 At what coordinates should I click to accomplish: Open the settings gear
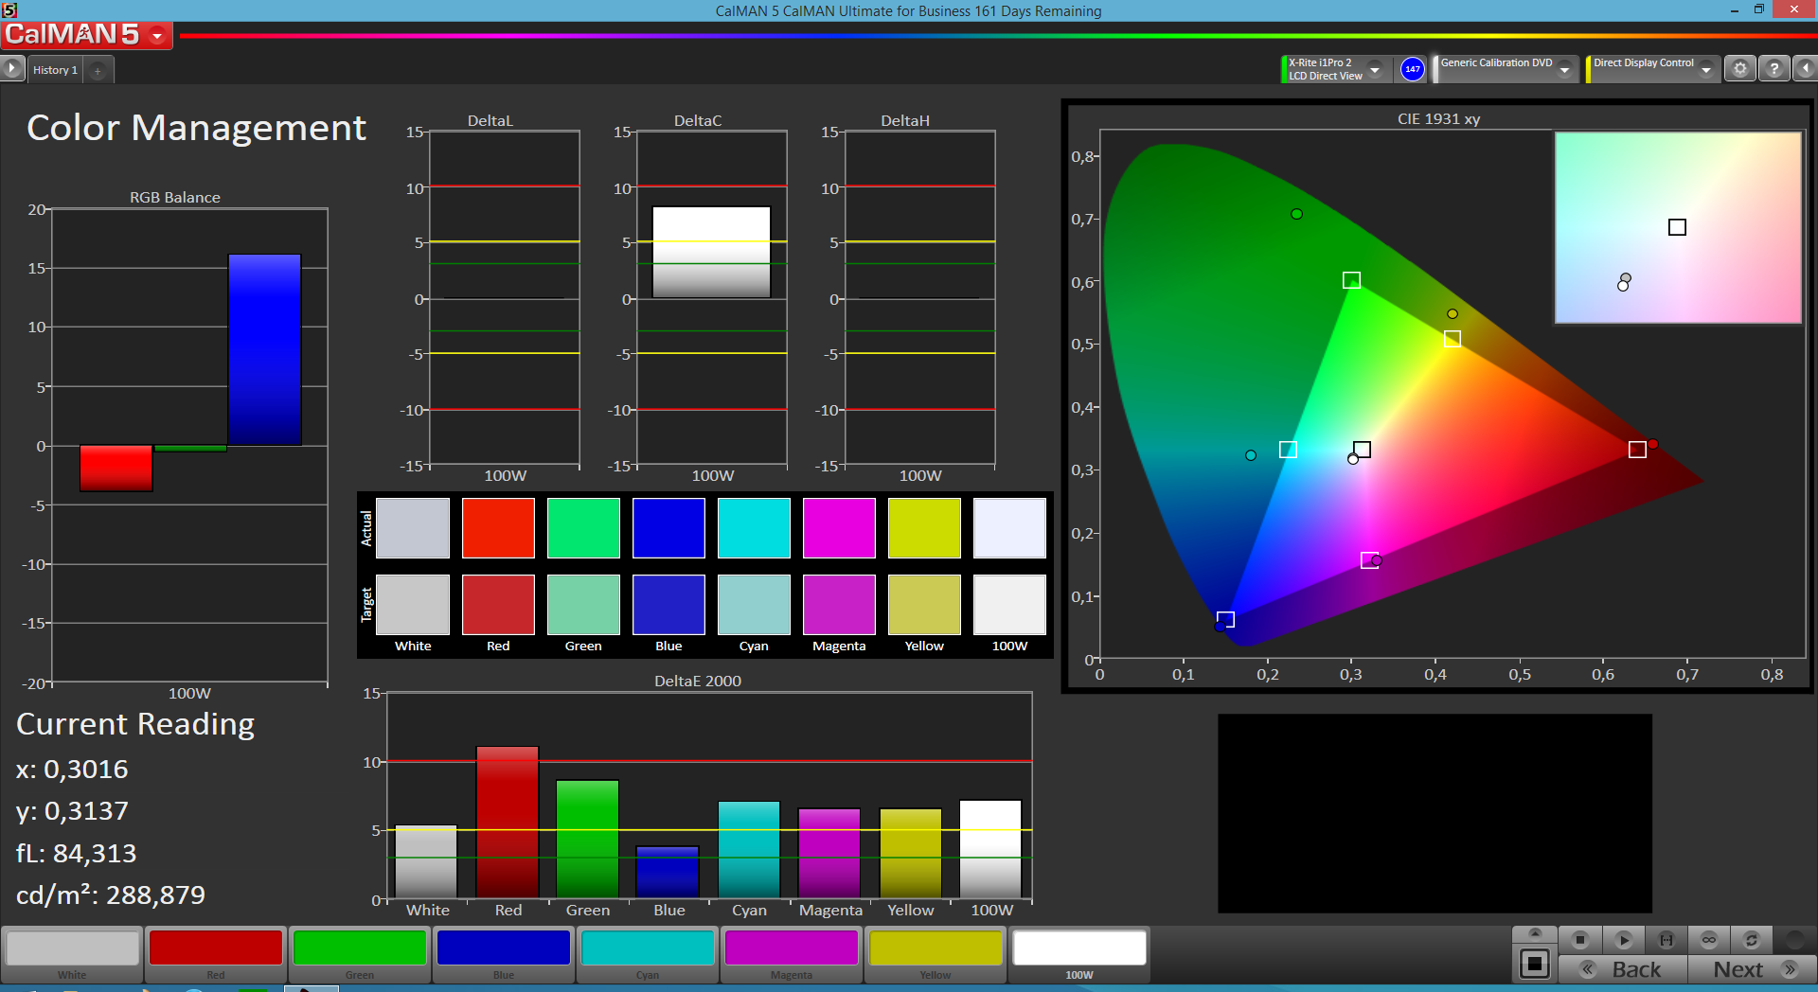pyautogui.click(x=1740, y=69)
